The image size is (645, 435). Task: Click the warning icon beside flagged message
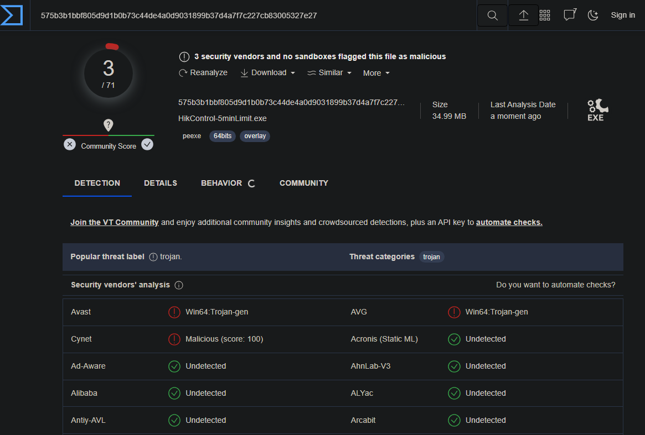(184, 57)
